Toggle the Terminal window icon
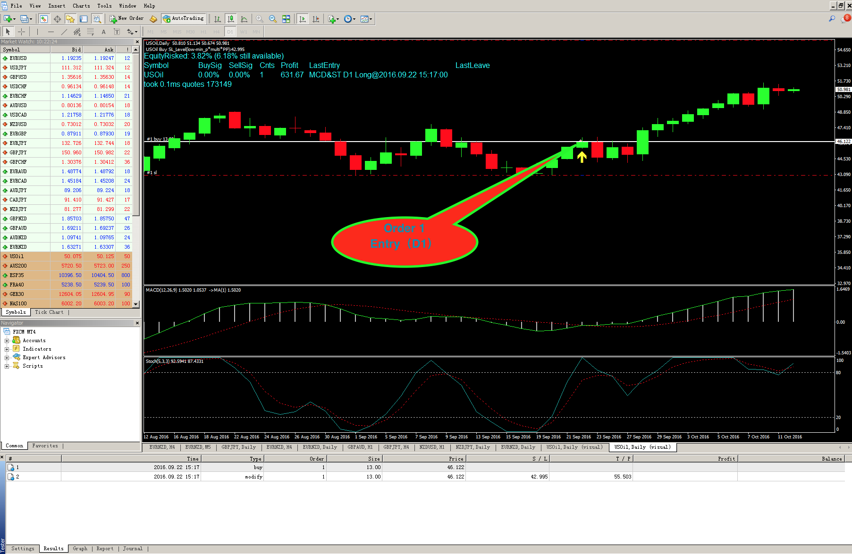Screen dimensions: 852x554 (x=84, y=19)
